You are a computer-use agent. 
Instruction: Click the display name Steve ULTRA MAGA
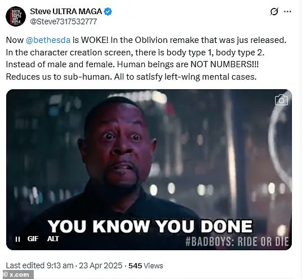[x=66, y=12]
